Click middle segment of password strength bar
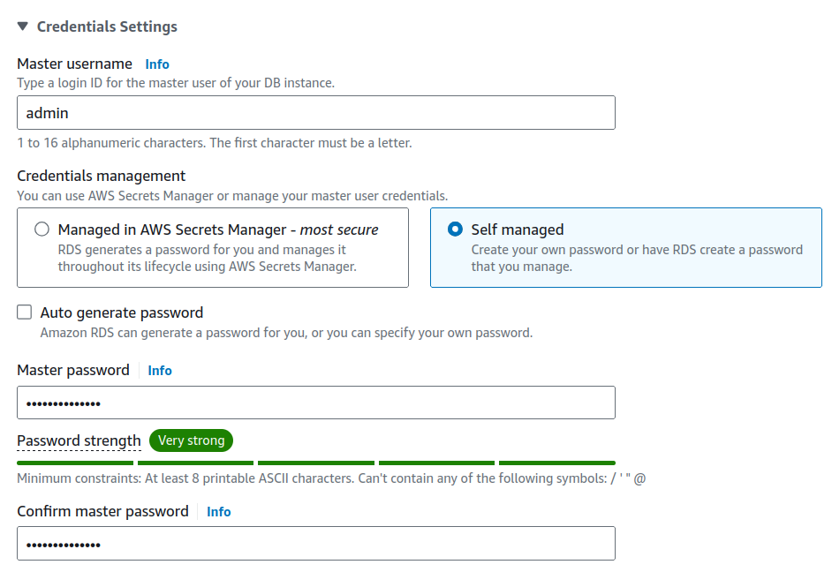Image resolution: width=832 pixels, height=572 pixels. 315,463
